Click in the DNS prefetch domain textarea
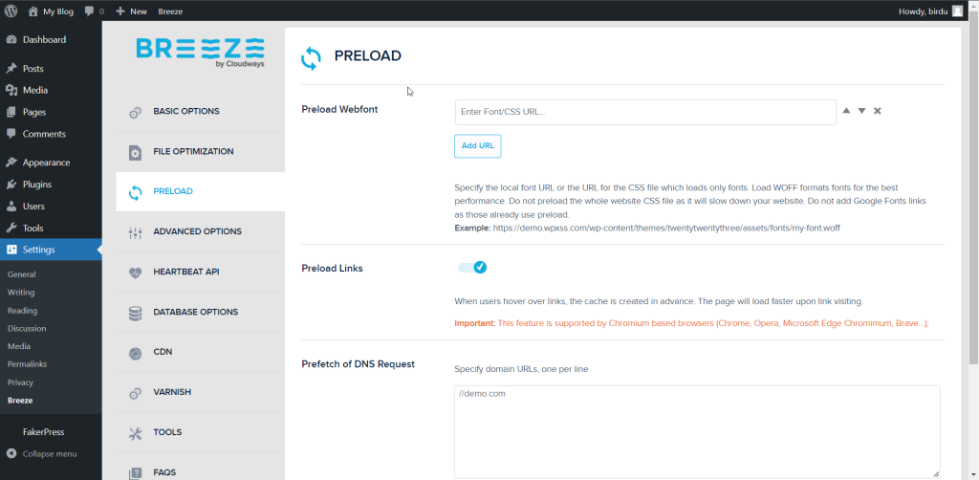The height and width of the screenshot is (480, 979). pos(697,432)
